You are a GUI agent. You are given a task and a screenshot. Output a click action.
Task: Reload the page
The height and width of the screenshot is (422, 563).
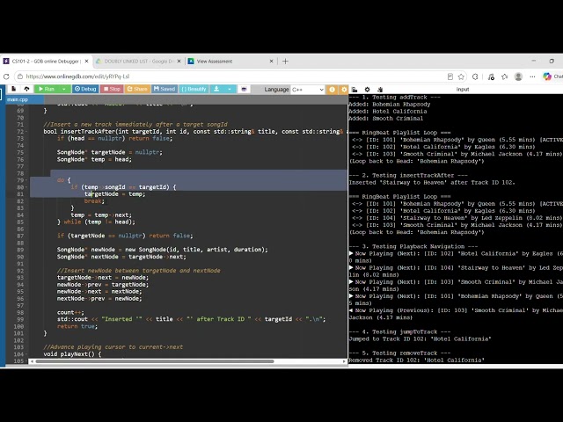[x=6, y=76]
